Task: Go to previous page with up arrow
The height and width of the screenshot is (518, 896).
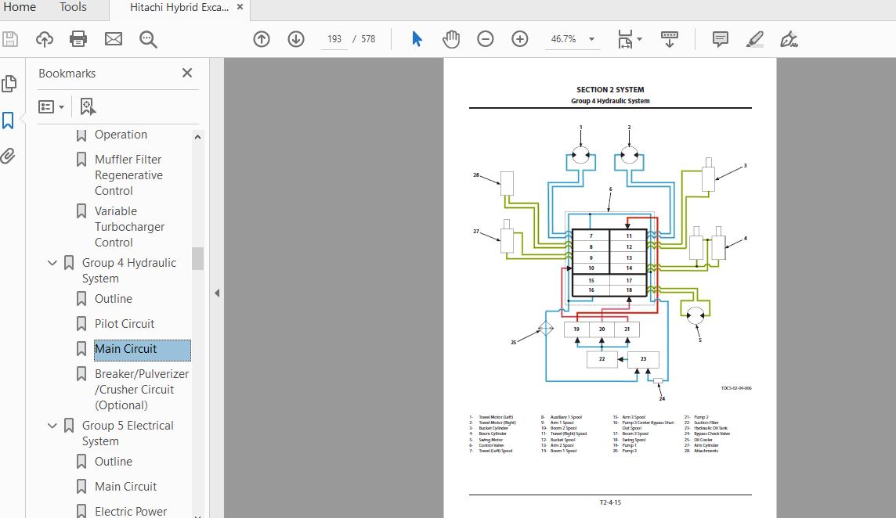Action: [262, 39]
